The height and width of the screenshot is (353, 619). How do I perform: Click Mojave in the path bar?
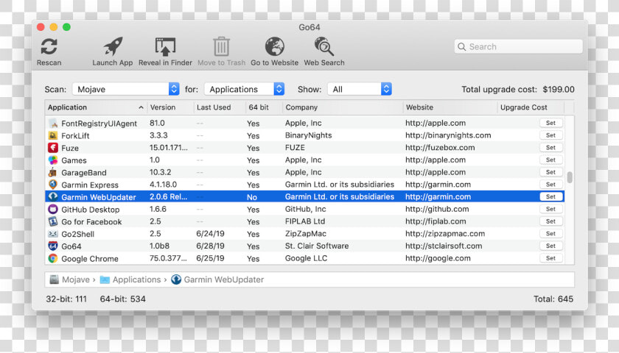click(76, 279)
